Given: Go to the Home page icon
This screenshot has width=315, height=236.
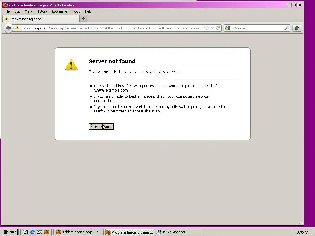Looking at the screenshot, I should [x=297, y=28].
